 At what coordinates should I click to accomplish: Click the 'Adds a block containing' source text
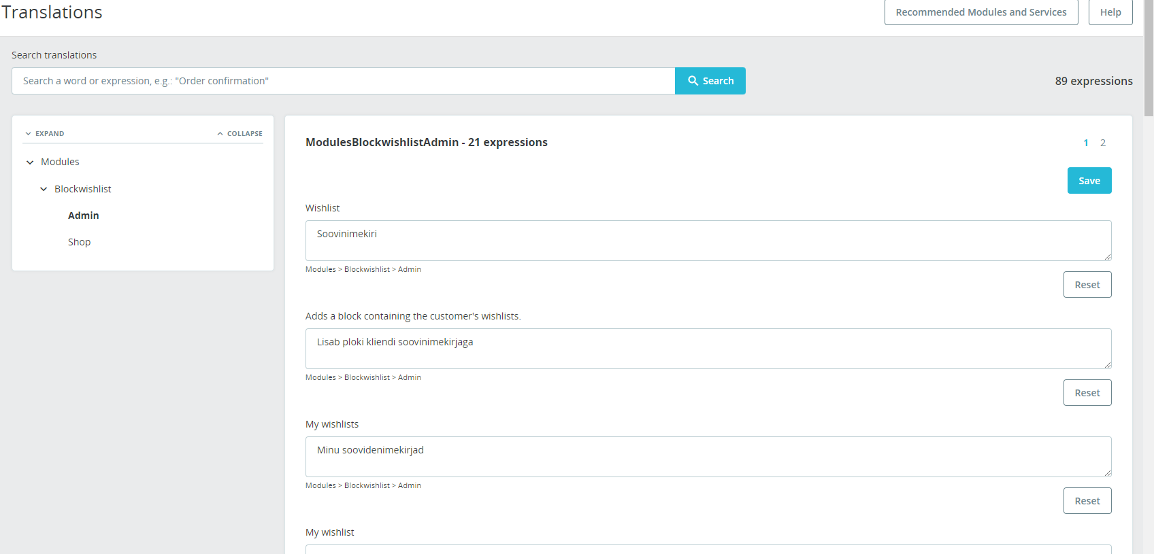[413, 316]
